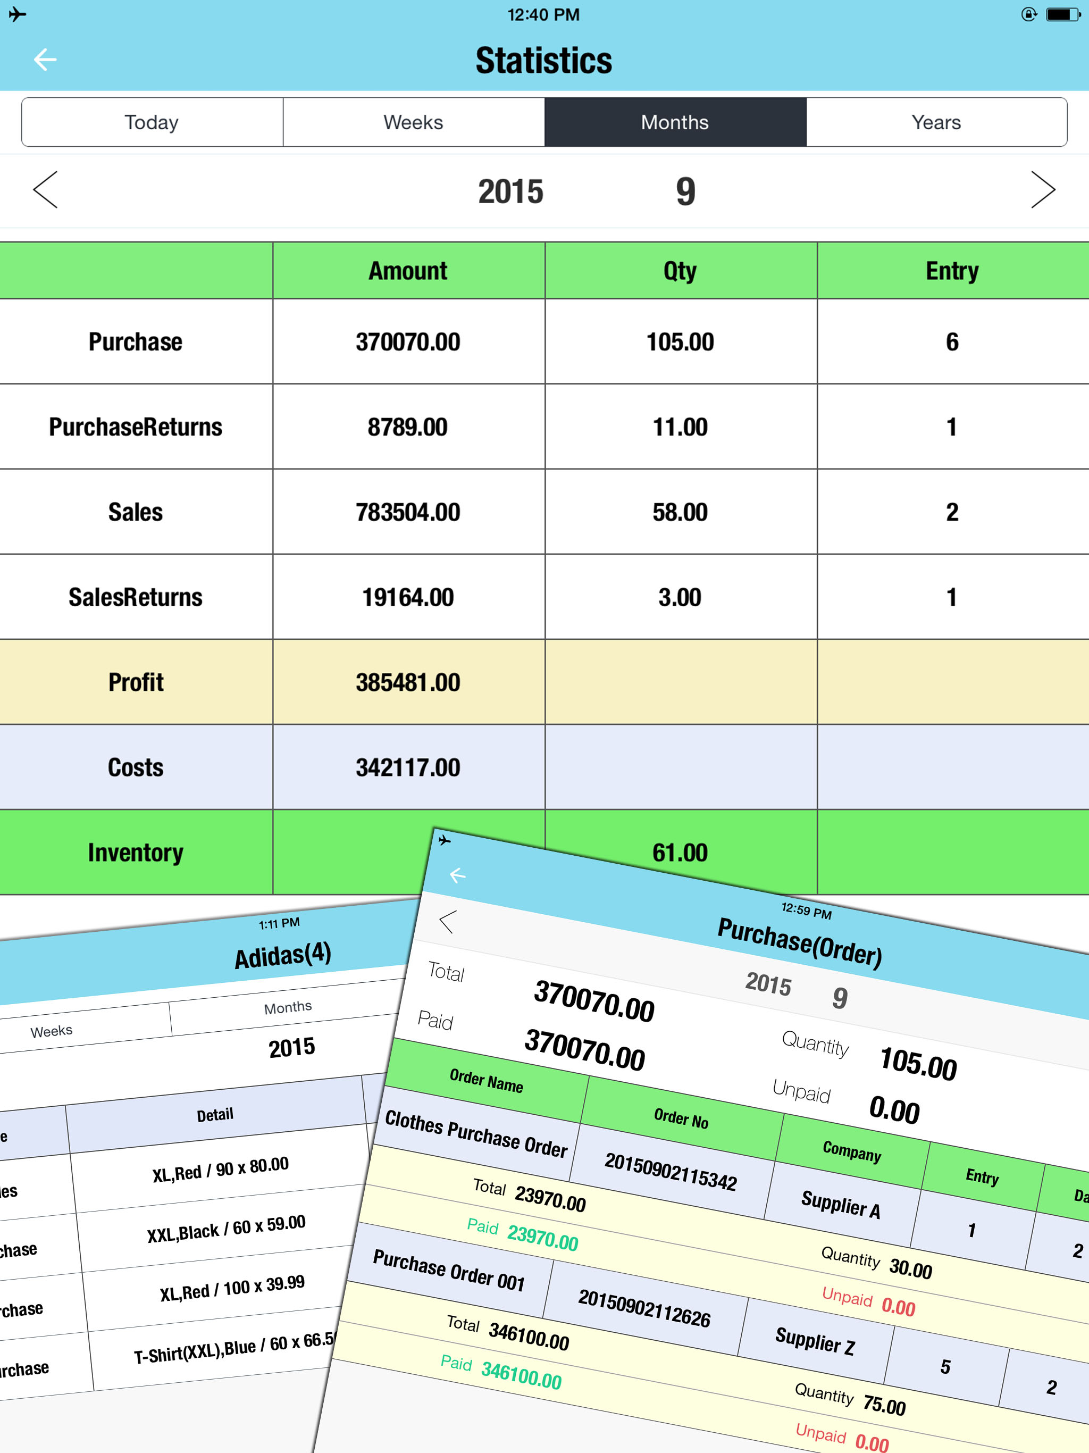
Task: Select XL,Red / 100 x 39.99 detail row
Action: pos(232,1288)
